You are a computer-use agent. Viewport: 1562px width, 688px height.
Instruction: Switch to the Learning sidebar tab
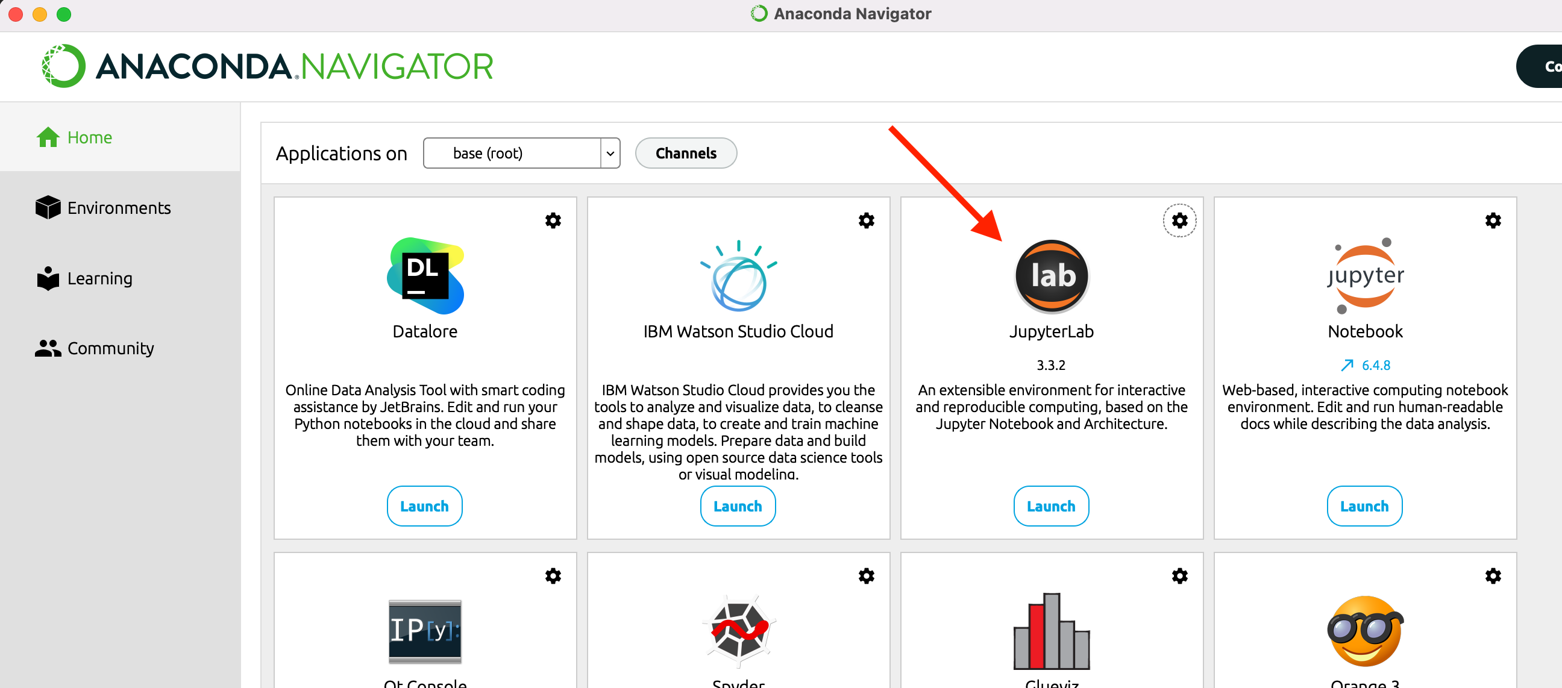click(x=99, y=278)
